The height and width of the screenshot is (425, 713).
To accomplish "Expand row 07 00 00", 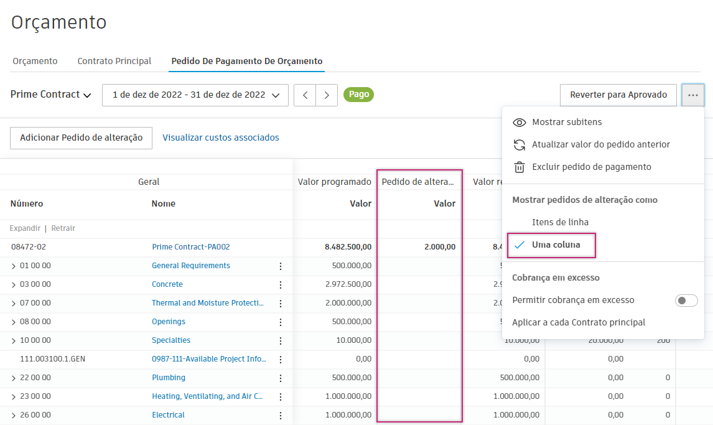I will [x=13, y=303].
